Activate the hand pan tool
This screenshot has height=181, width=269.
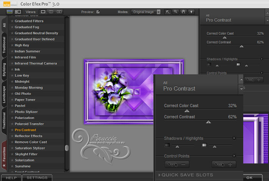point(183,12)
